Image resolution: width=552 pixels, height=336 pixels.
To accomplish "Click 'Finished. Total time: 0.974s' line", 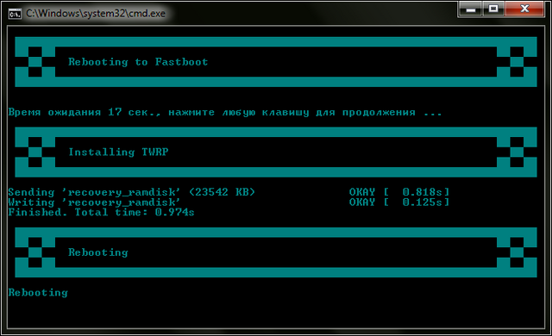I will 101,212.
